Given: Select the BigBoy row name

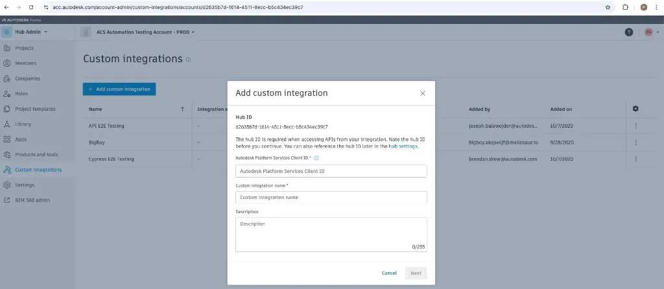Looking at the screenshot, I should [97, 143].
